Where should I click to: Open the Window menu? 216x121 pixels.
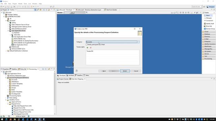[35, 4]
